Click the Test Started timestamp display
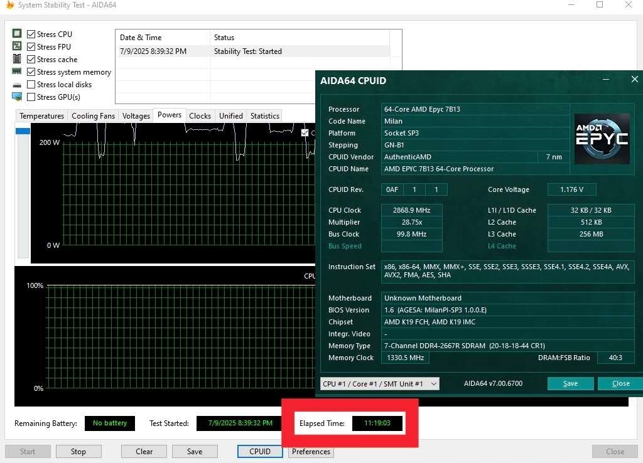 click(x=240, y=423)
